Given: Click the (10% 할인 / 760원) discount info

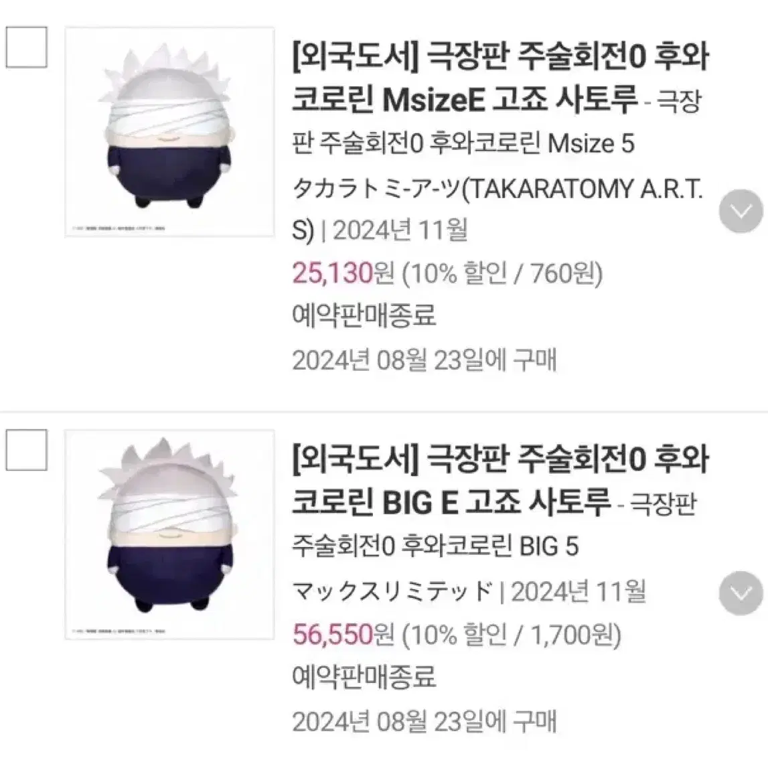Looking at the screenshot, I should (x=502, y=273).
